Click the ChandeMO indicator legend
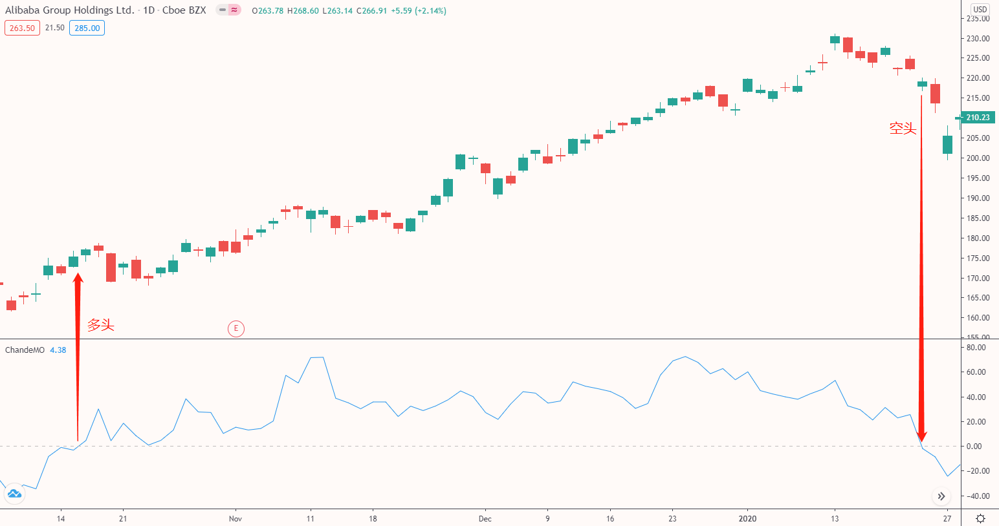 coord(25,350)
